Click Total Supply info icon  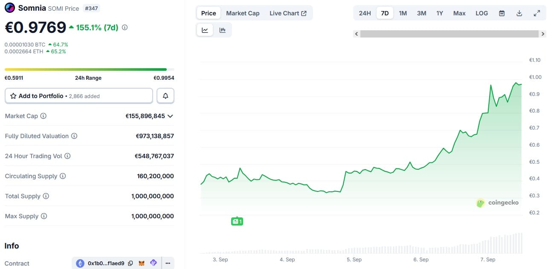[x=46, y=196]
